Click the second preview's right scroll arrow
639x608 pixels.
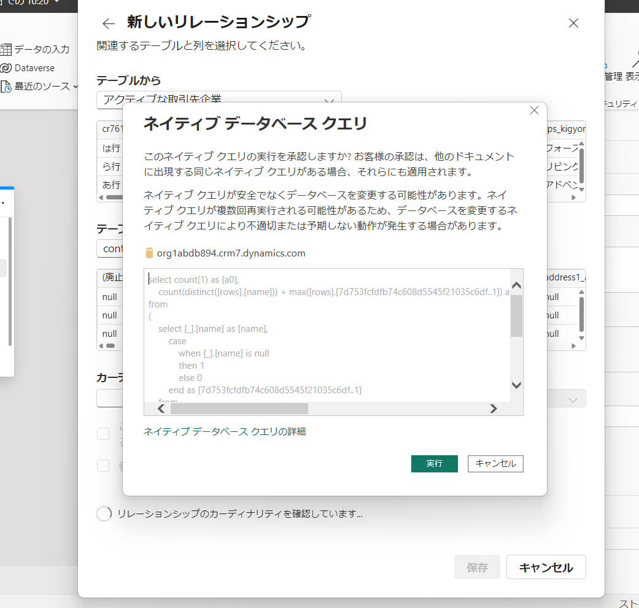[x=573, y=346]
